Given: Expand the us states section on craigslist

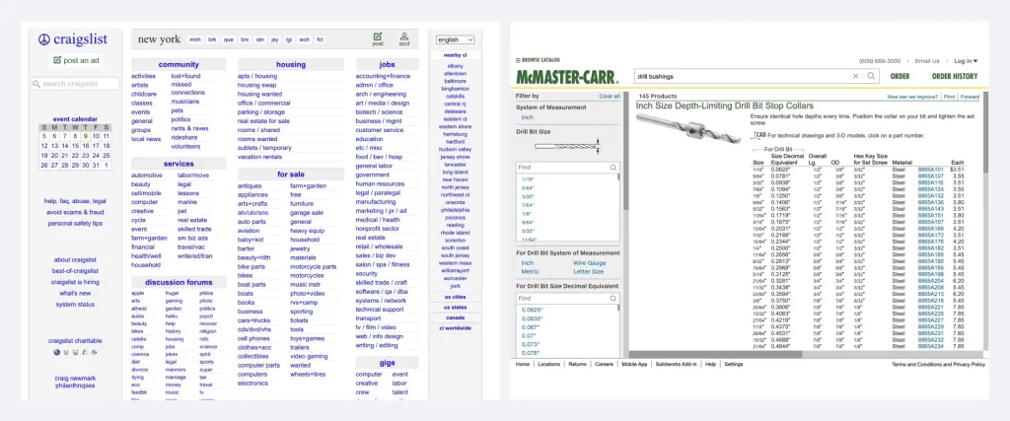Looking at the screenshot, I should 455,308.
